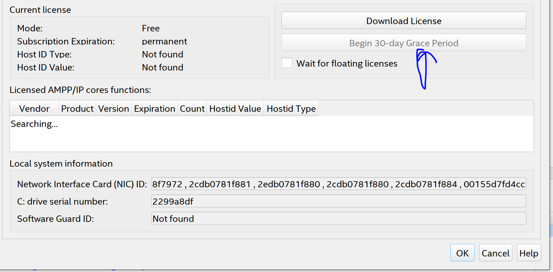Click the Host ID Type "Not found" value

162,54
